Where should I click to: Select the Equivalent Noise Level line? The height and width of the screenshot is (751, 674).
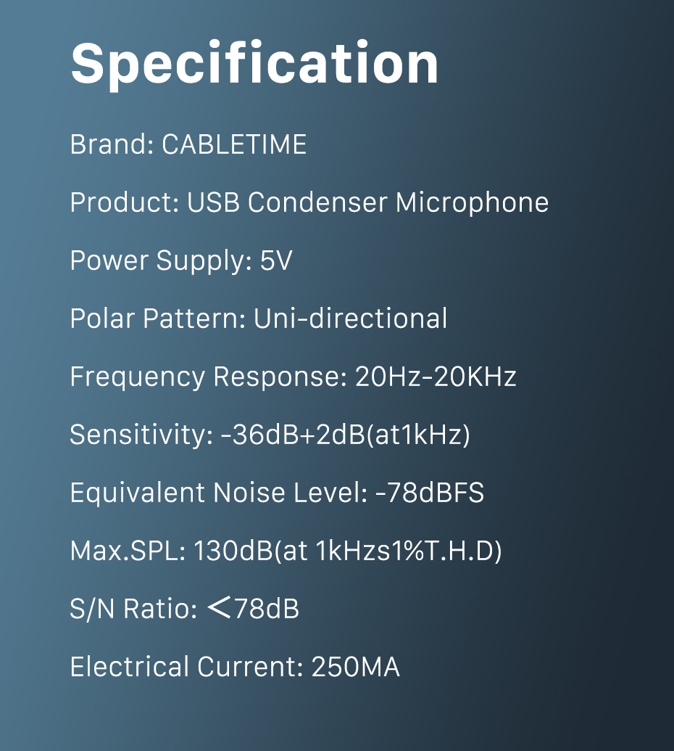coord(277,493)
